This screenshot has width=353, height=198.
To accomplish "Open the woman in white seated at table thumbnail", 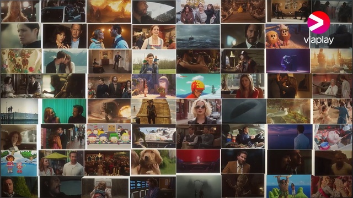I will pyautogui.click(x=332, y=86).
